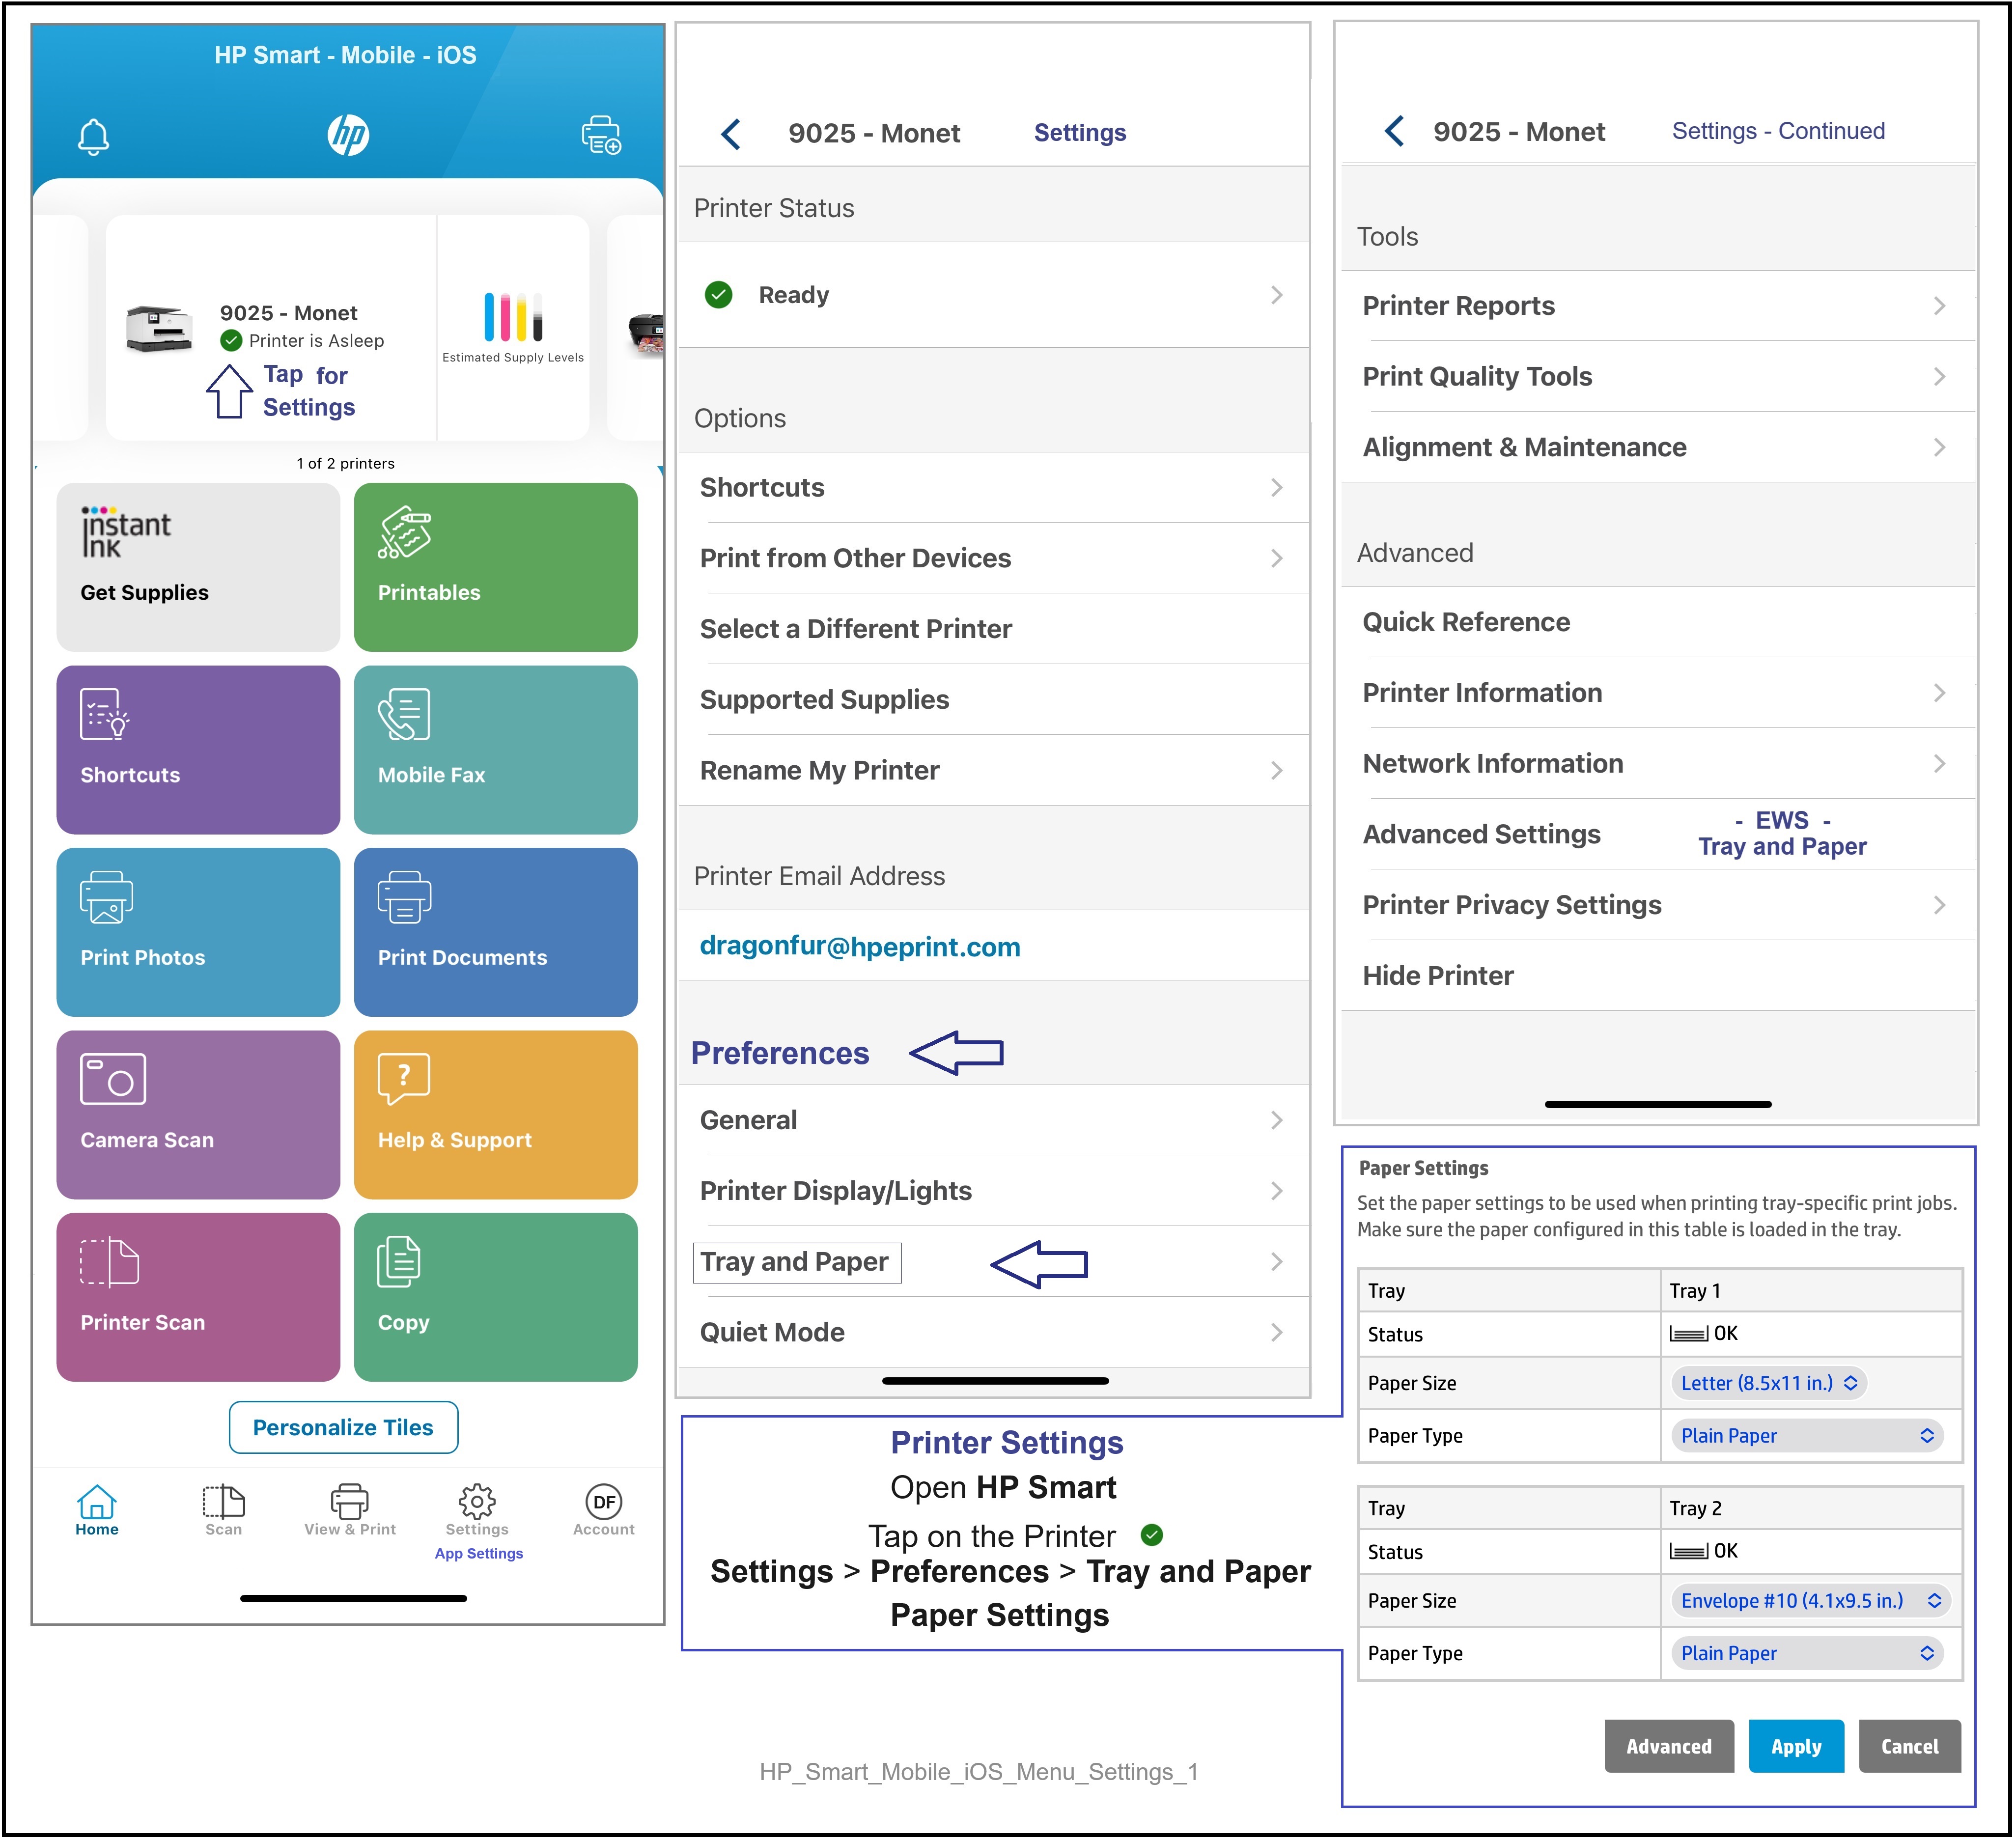This screenshot has height=1839, width=2016.
Task: Click the Personalize Tiles button
Action: coord(343,1427)
